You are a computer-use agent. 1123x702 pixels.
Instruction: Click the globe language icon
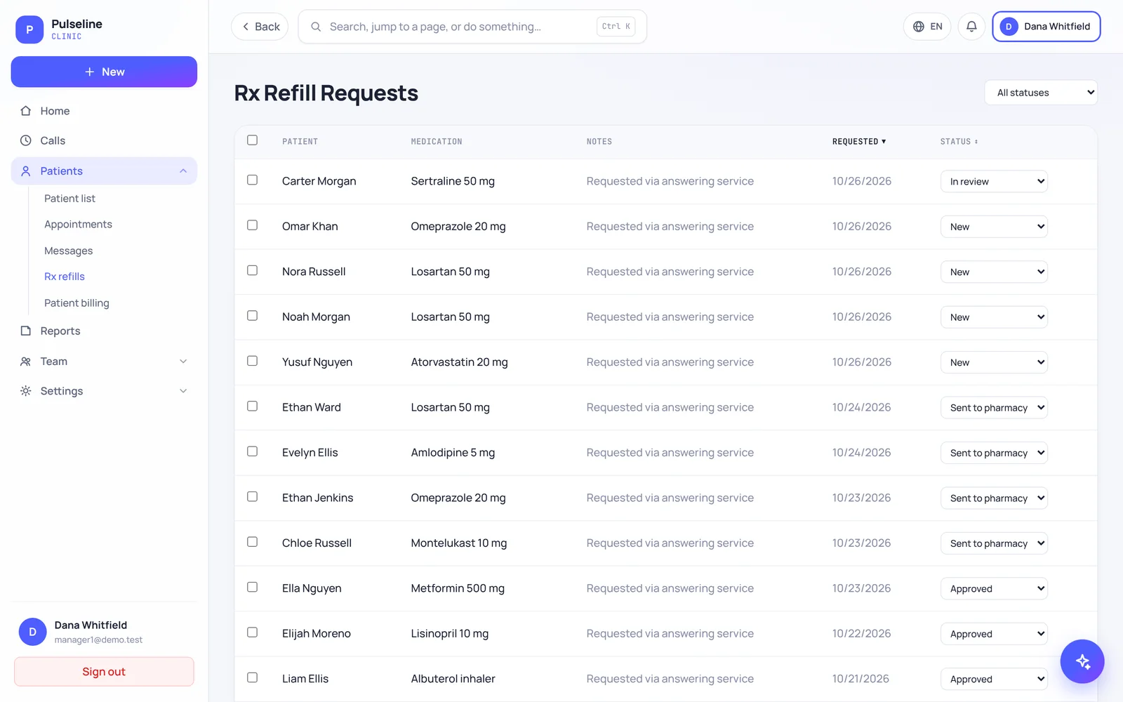click(x=918, y=27)
